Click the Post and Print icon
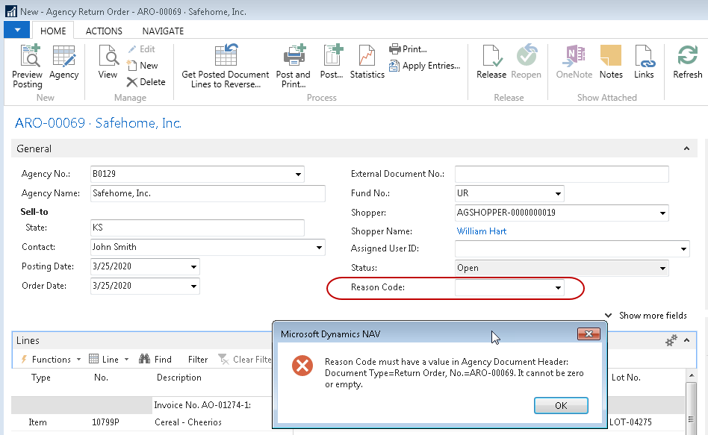Image resolution: width=708 pixels, height=435 pixels. pos(293,66)
